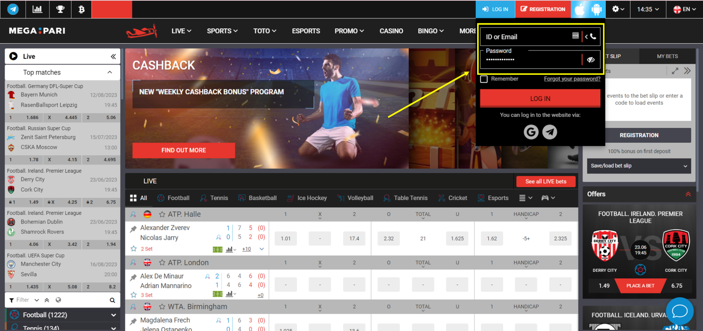Tick the Remember checkbox
703x331 pixels.
point(484,79)
